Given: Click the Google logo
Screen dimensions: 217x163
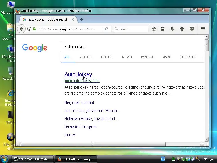Looking at the screenshot, I should pyautogui.click(x=35, y=48).
